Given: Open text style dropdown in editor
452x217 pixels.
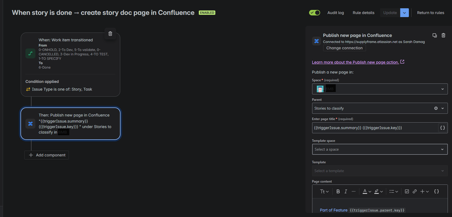Looking at the screenshot, I should [x=324, y=191].
